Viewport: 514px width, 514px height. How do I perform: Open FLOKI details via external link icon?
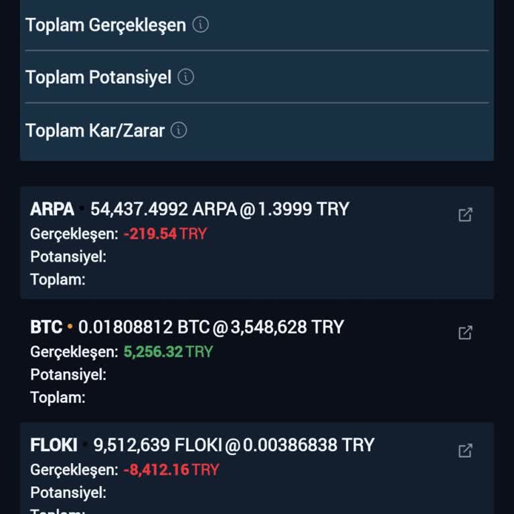[x=465, y=450]
